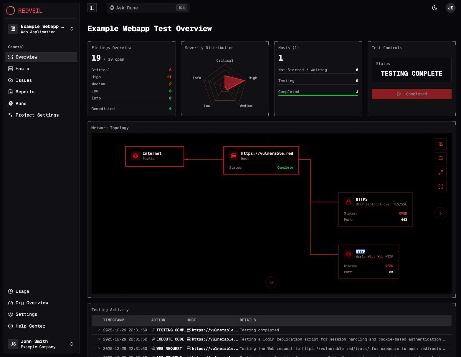Toggle dark mode with the moon icon

(x=434, y=8)
